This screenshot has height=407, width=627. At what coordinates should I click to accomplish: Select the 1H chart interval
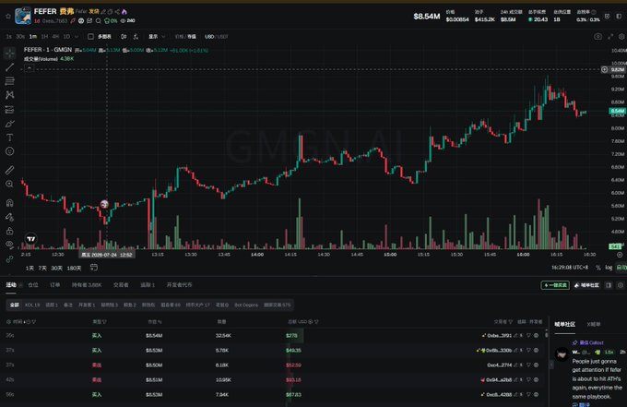point(44,36)
